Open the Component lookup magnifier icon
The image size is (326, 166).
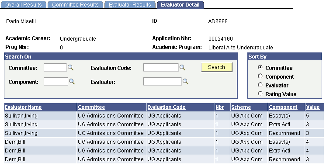coord(72,81)
